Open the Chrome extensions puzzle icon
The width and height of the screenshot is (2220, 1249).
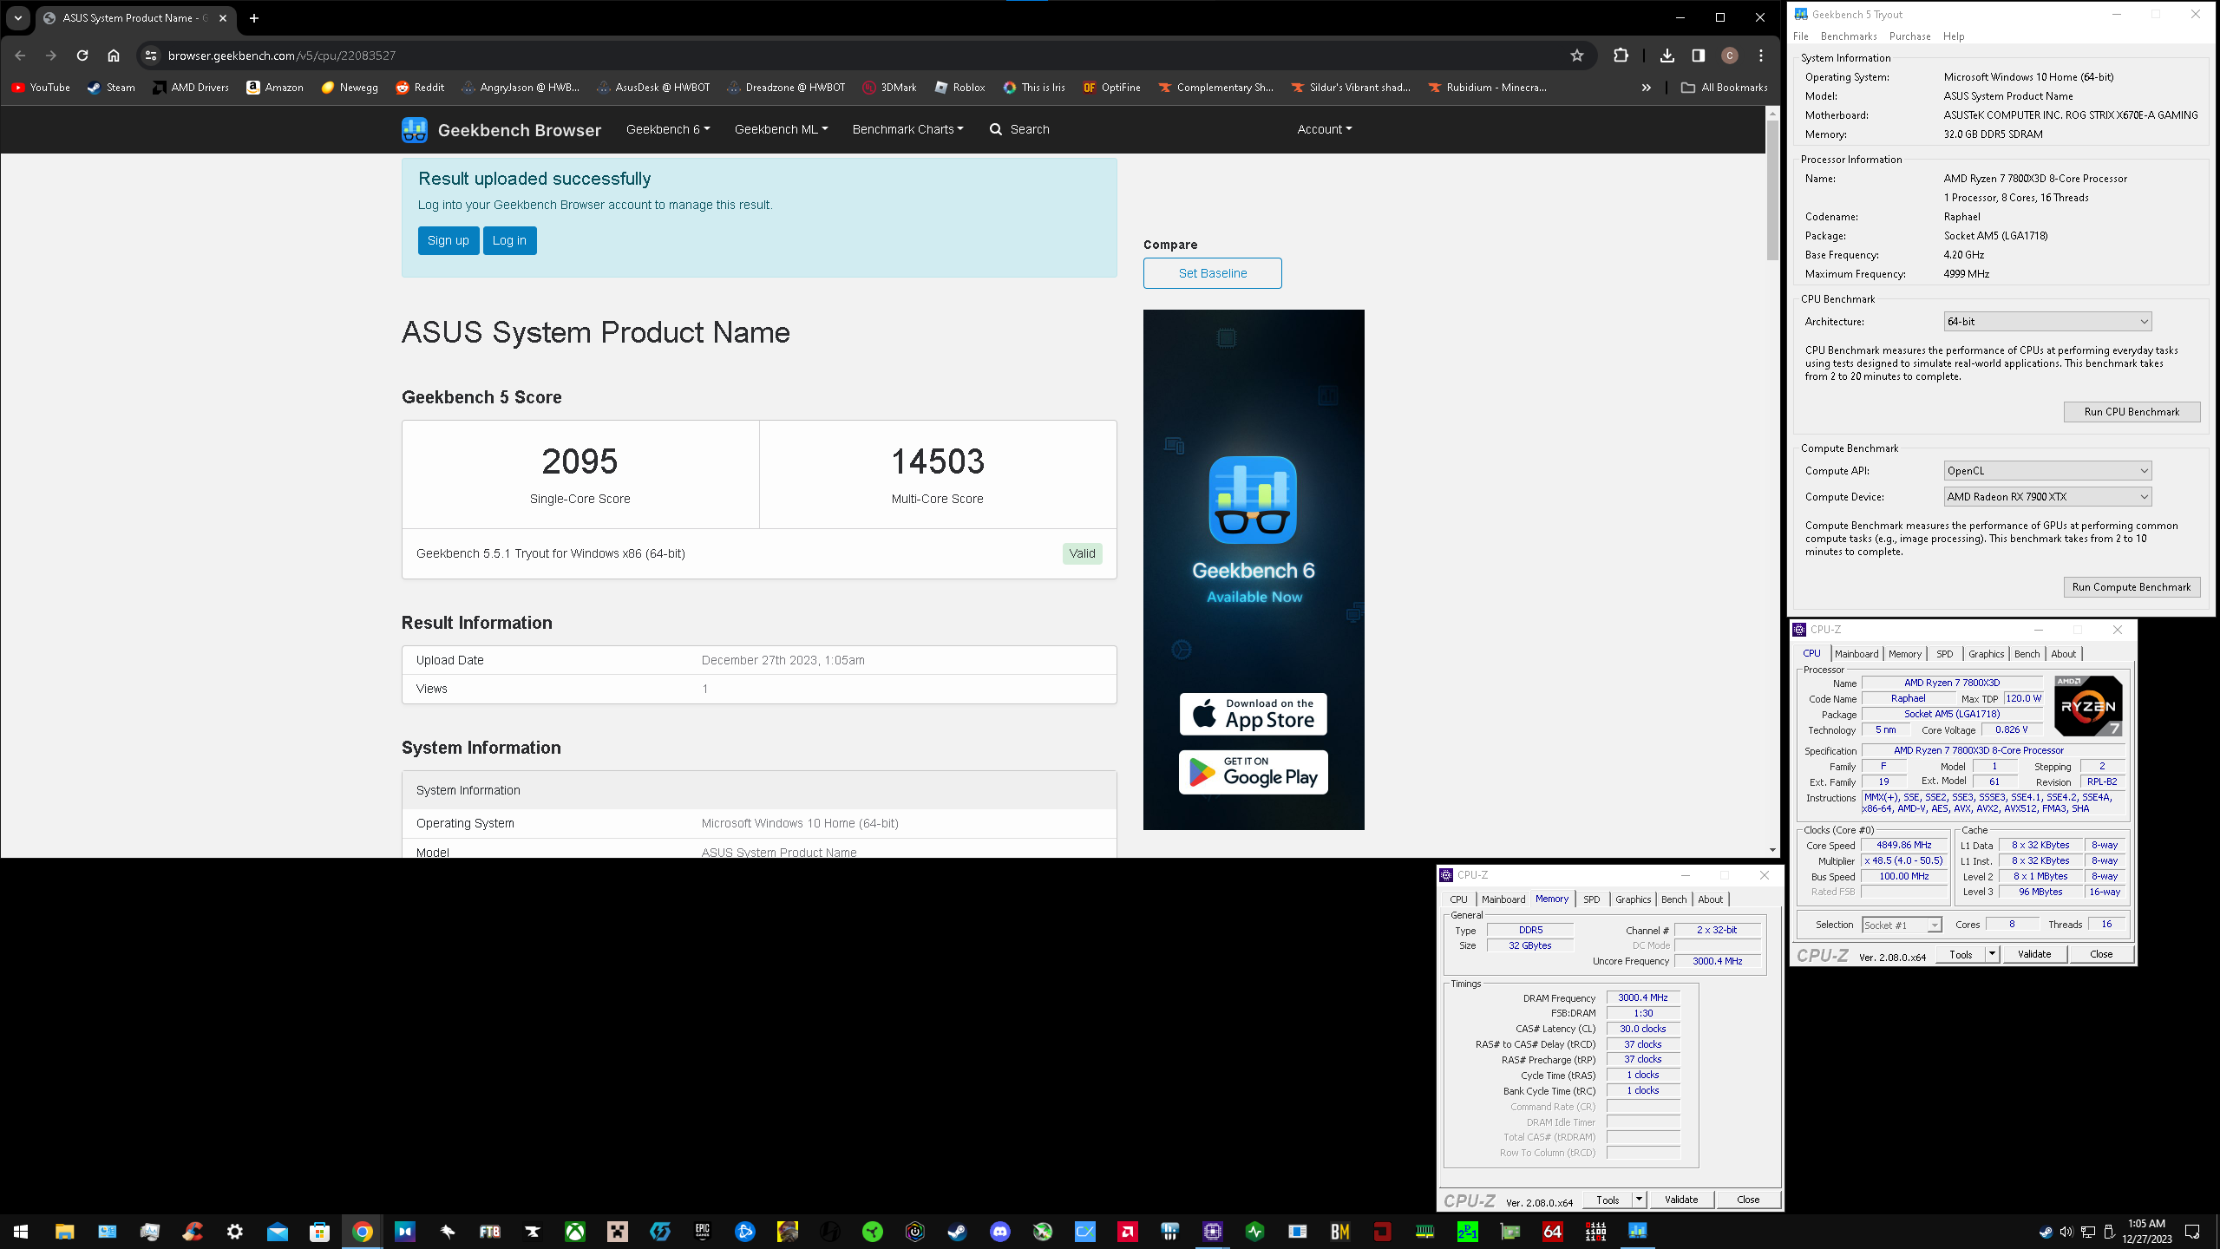pos(1621,56)
